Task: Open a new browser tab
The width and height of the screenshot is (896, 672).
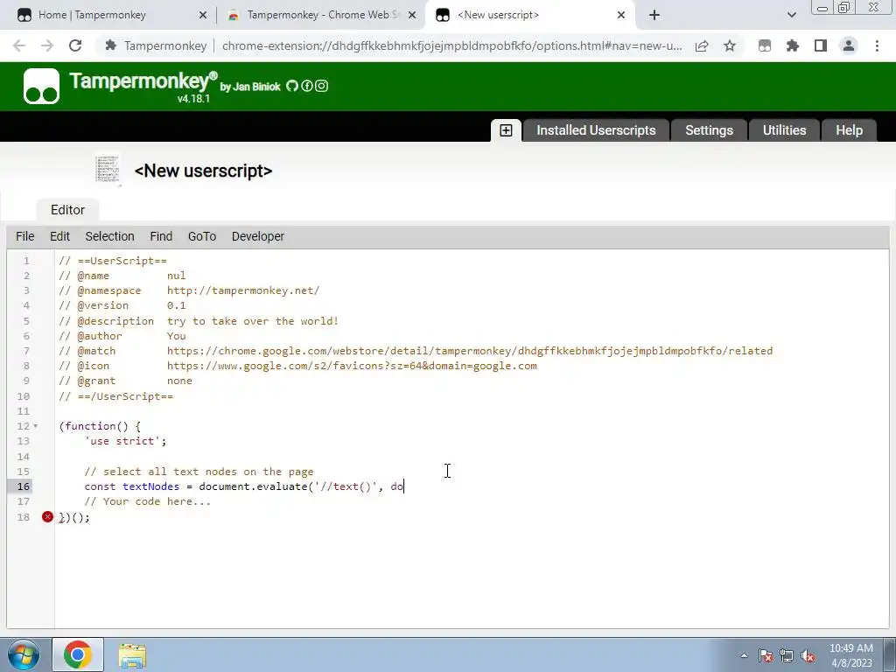Action: [654, 15]
